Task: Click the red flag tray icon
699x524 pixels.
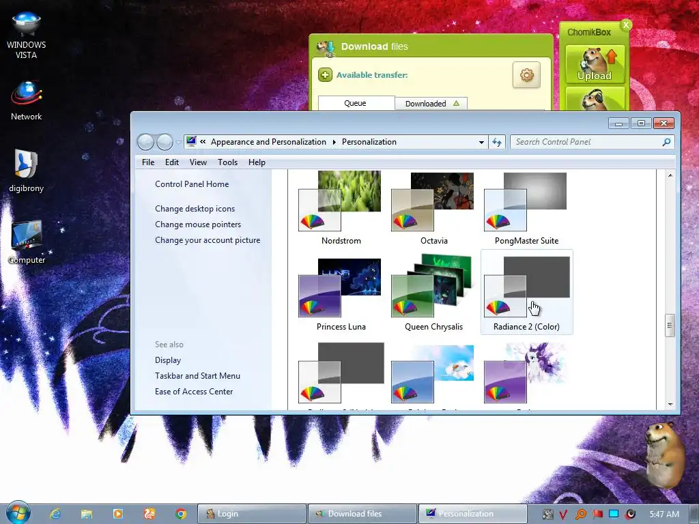Action: coord(598,514)
